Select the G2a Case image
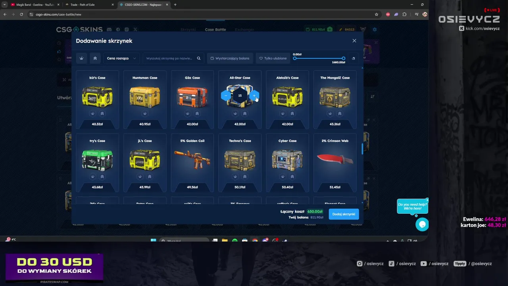 tap(192, 97)
